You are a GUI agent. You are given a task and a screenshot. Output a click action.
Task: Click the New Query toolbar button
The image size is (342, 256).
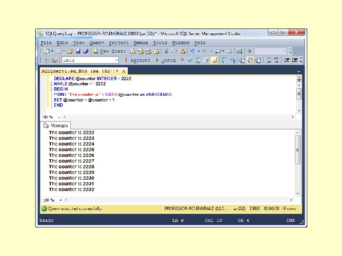point(110,51)
